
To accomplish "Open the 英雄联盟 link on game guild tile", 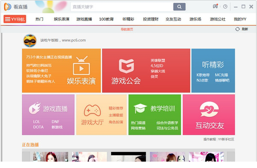I will 158,60.
